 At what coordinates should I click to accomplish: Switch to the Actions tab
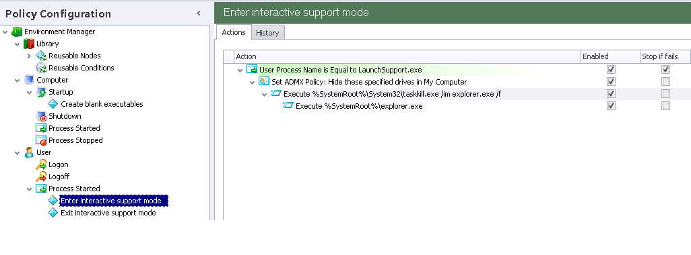(234, 32)
